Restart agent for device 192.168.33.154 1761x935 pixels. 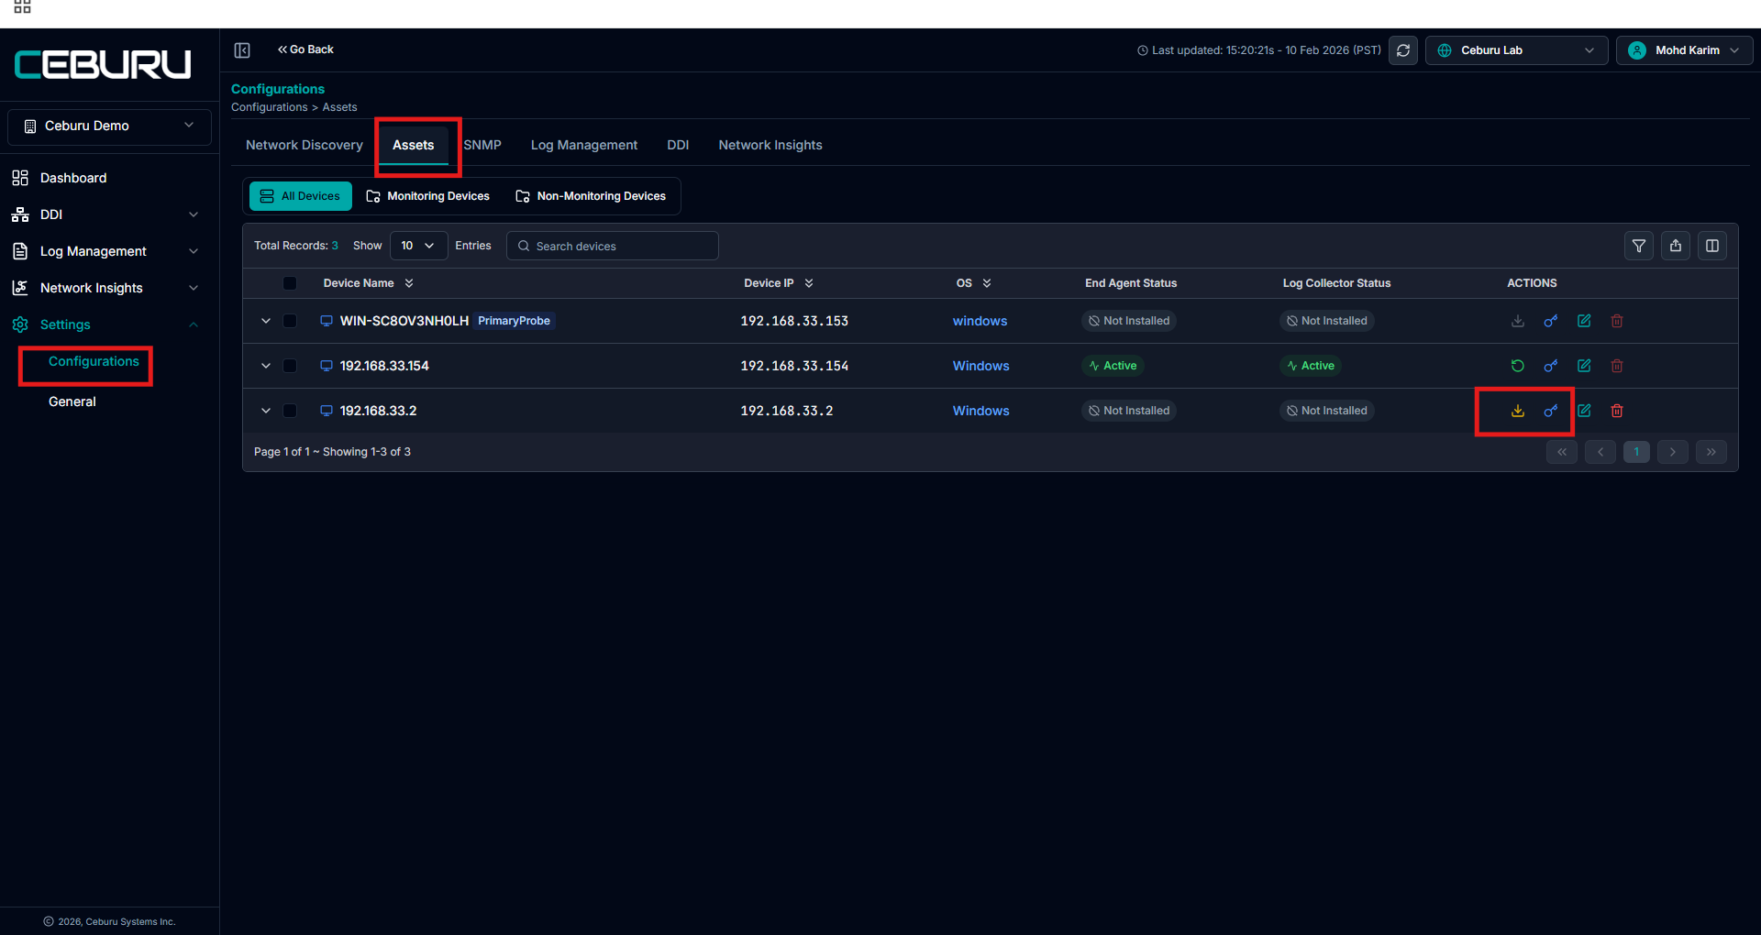[x=1518, y=366]
